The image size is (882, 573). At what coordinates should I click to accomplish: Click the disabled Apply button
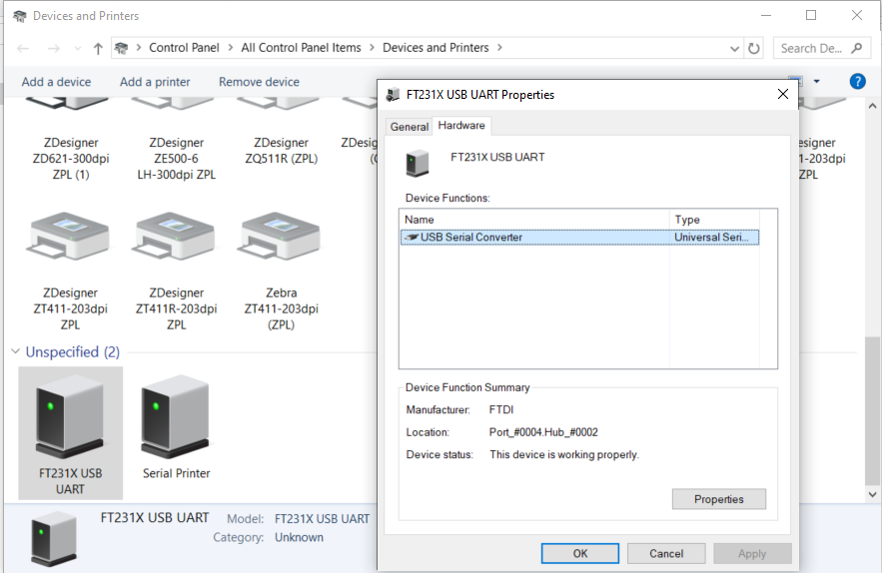(x=752, y=553)
